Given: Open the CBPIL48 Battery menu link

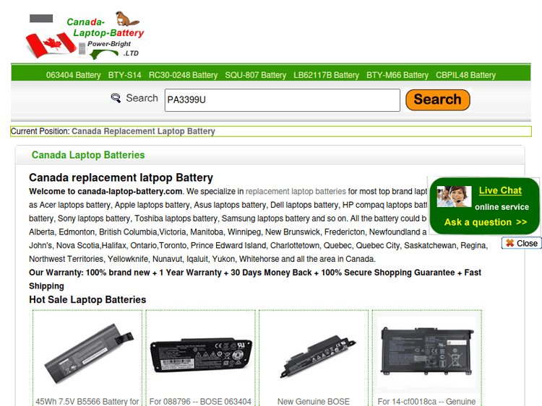Looking at the screenshot, I should pyautogui.click(x=465, y=75).
